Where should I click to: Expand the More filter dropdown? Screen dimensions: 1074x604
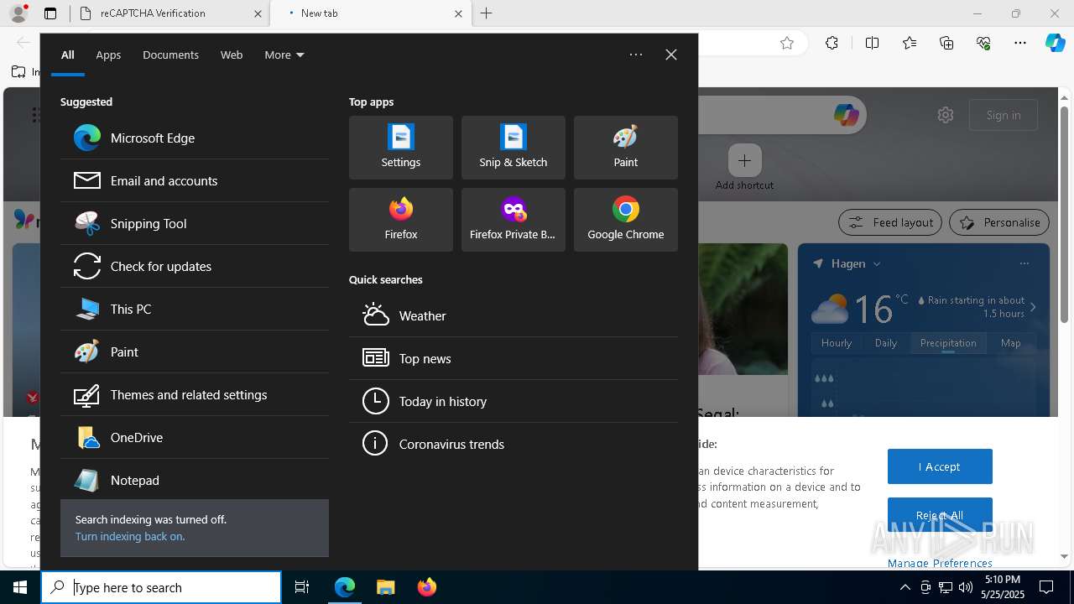point(284,55)
